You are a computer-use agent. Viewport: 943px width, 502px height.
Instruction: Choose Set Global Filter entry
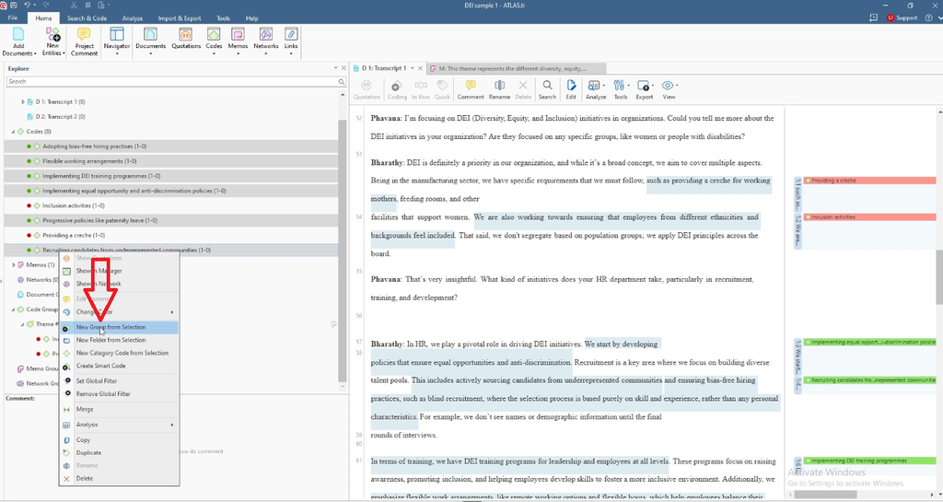point(119,380)
